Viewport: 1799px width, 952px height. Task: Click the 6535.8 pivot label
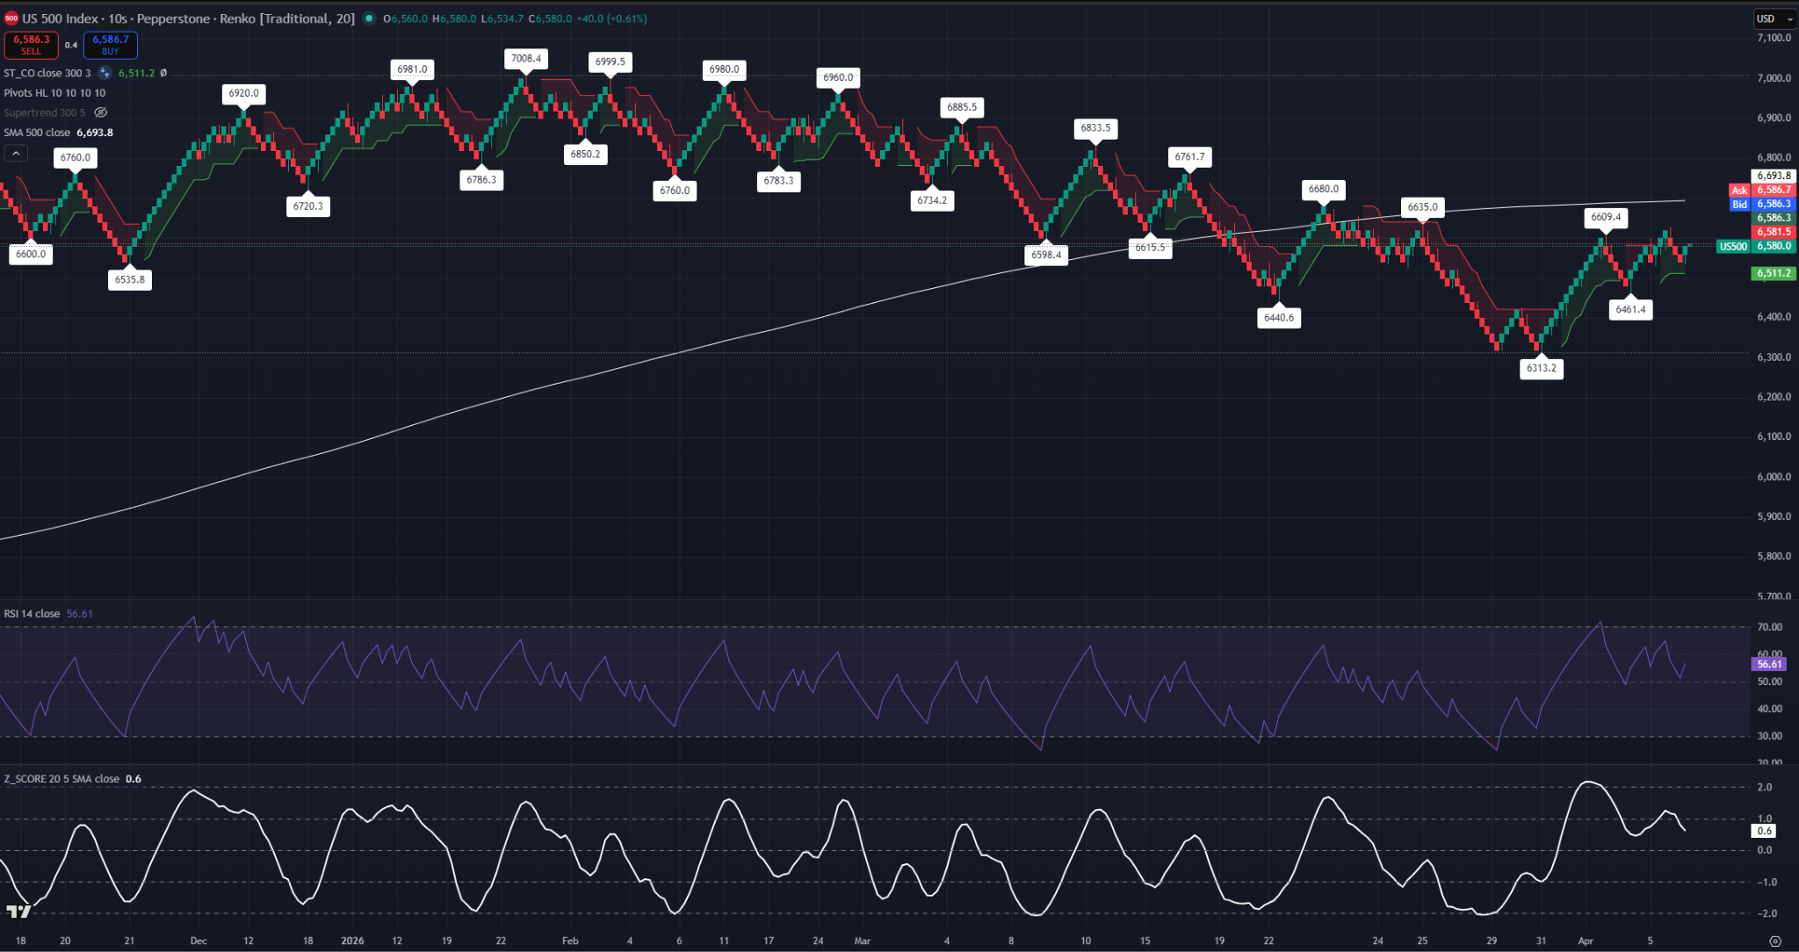[x=130, y=280]
